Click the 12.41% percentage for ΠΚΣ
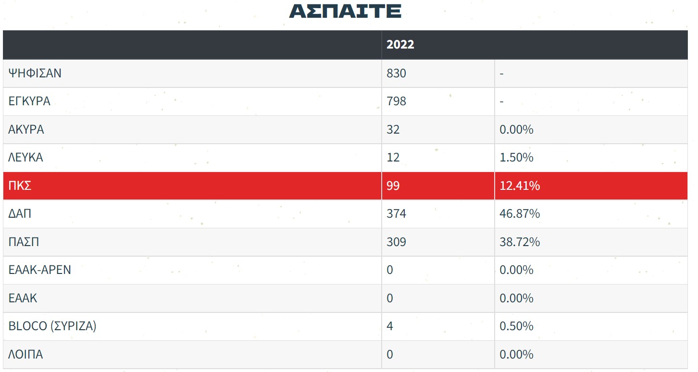698x372 pixels. click(520, 186)
